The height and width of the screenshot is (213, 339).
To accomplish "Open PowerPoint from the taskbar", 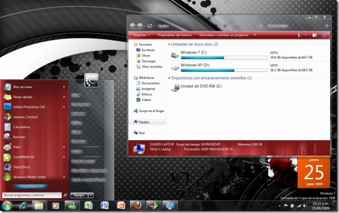I will click(121, 206).
